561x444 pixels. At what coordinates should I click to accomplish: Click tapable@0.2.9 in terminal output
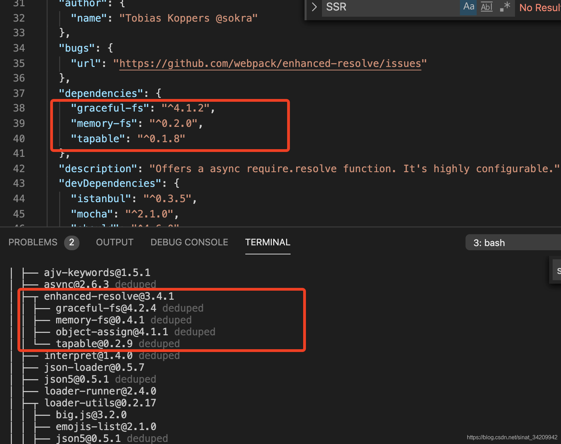pyautogui.click(x=94, y=344)
